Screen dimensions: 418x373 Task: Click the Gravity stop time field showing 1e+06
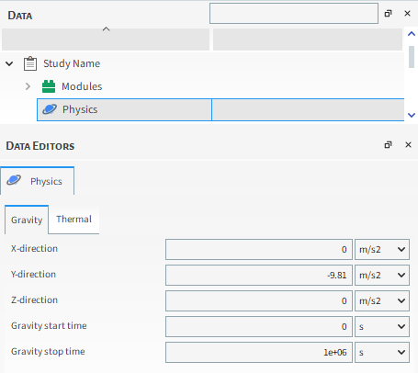(x=259, y=353)
